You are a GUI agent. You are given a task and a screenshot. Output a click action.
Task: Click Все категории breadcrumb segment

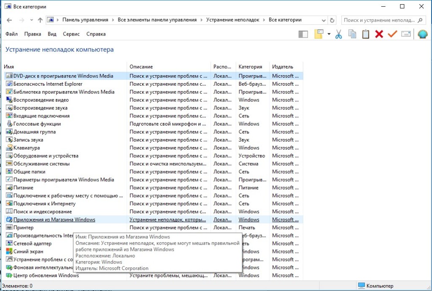pyautogui.click(x=285, y=20)
